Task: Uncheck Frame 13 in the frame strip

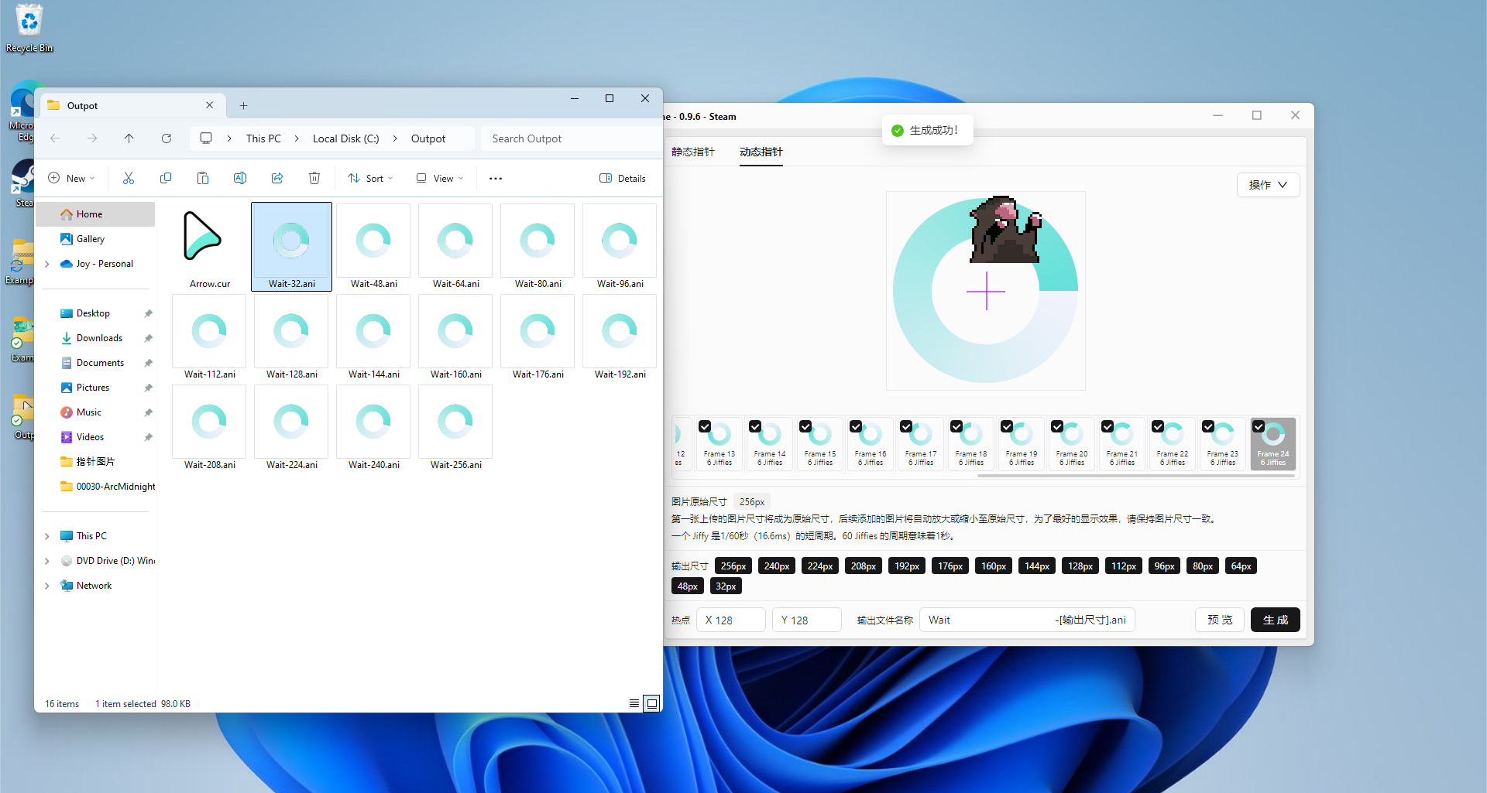Action: (705, 426)
